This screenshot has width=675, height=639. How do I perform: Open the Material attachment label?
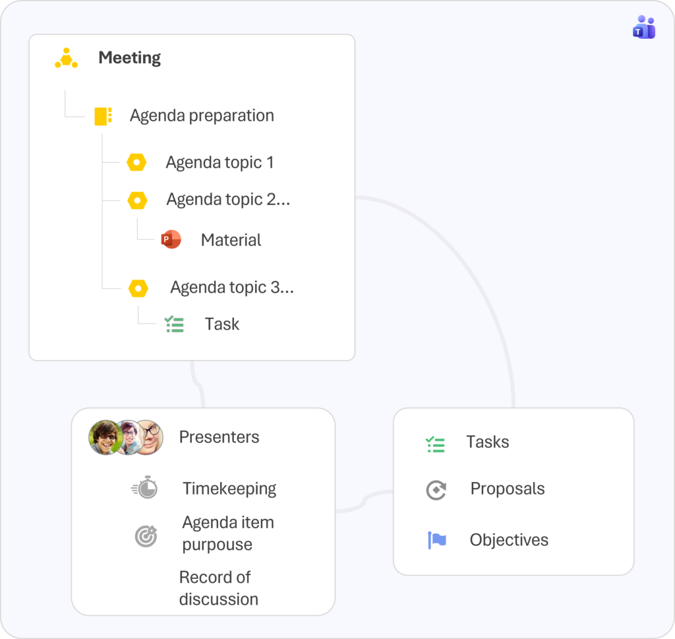231,240
